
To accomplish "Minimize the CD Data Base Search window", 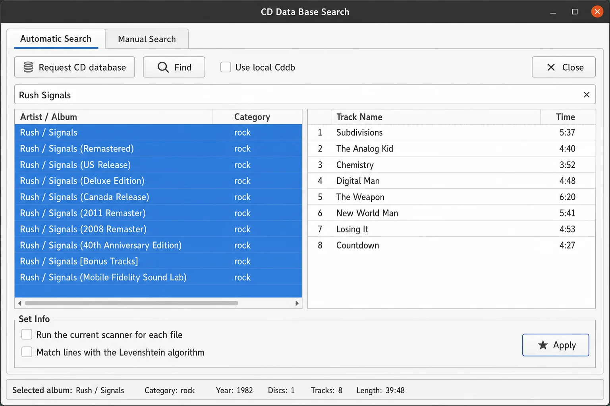I will (x=553, y=12).
